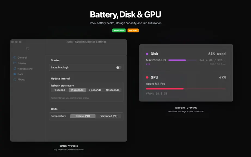Click the sidebar toggle icon
This screenshot has width=251, height=157.
(x=27, y=49)
